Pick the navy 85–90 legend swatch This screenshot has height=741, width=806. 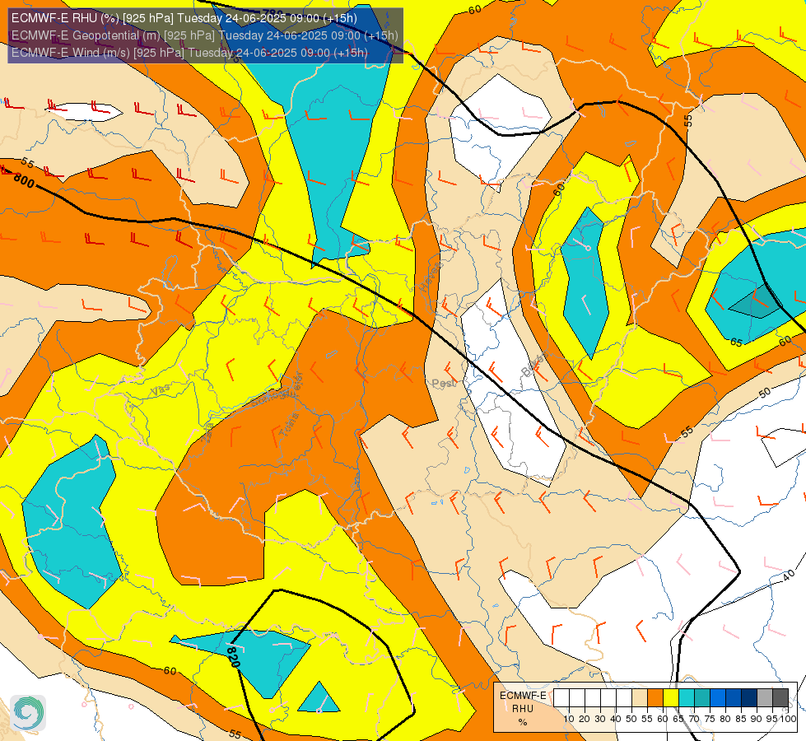(x=749, y=698)
